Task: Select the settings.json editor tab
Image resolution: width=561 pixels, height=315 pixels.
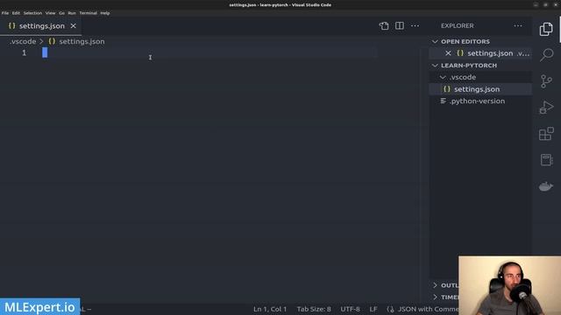Action: (x=41, y=25)
